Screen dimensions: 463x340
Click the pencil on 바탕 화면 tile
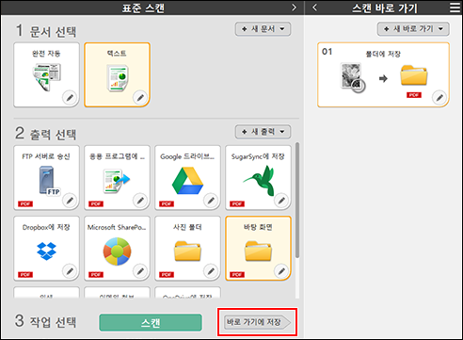coord(281,270)
